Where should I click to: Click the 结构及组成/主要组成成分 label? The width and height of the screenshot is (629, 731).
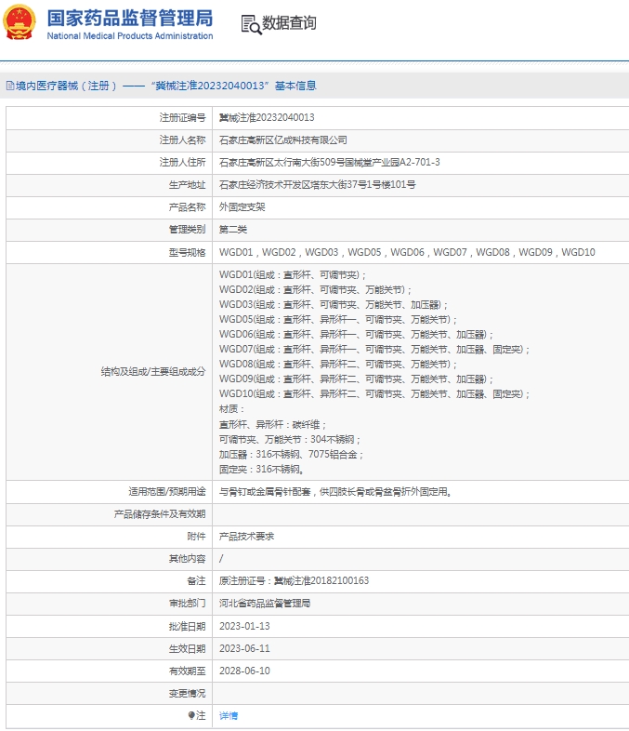153,372
